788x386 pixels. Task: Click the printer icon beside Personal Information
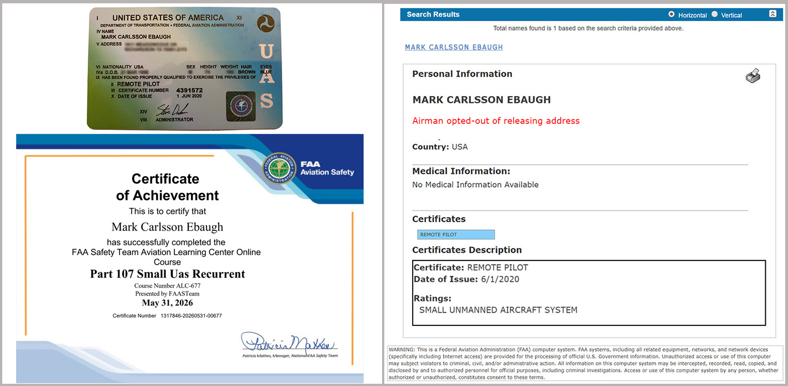[x=753, y=76]
